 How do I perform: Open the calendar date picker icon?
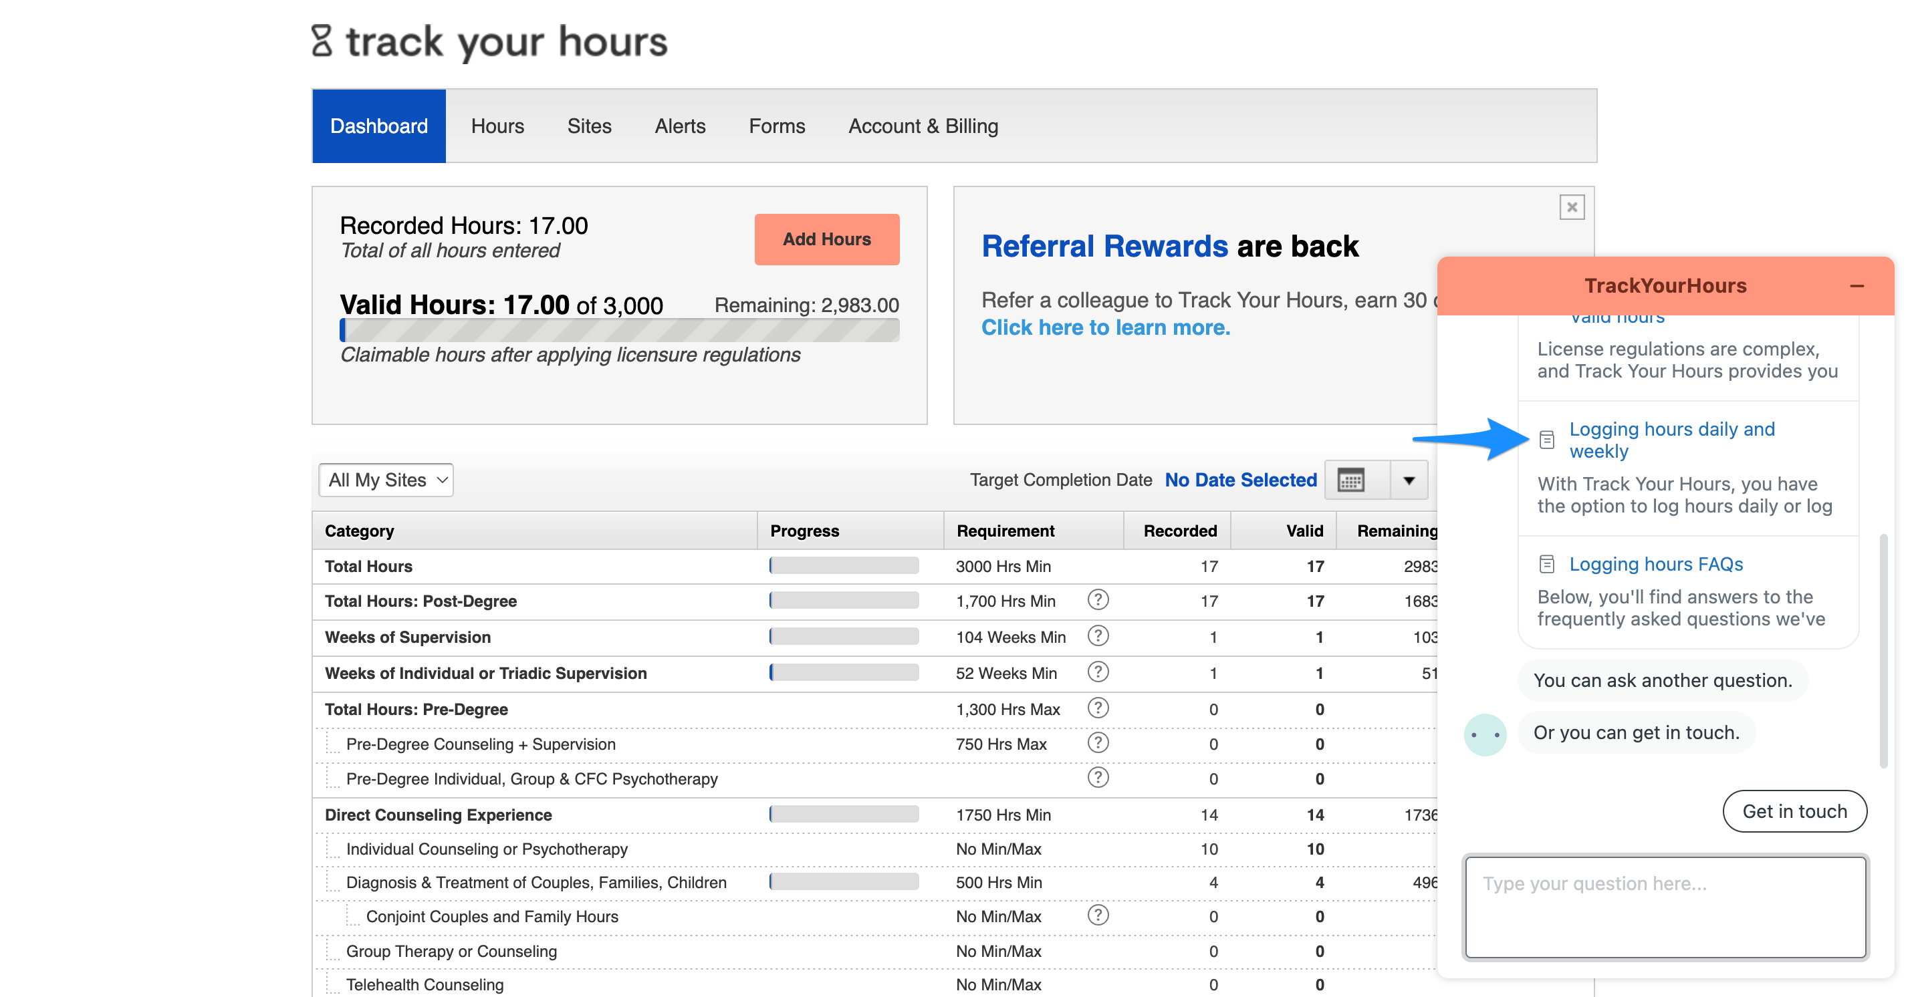tap(1351, 480)
